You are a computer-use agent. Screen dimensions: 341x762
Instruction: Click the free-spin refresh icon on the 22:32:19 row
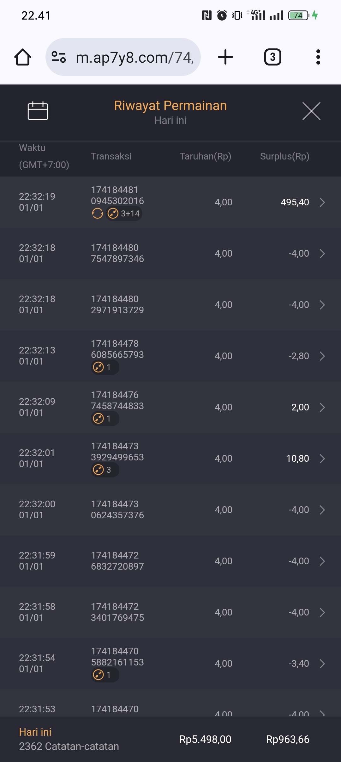tap(97, 214)
